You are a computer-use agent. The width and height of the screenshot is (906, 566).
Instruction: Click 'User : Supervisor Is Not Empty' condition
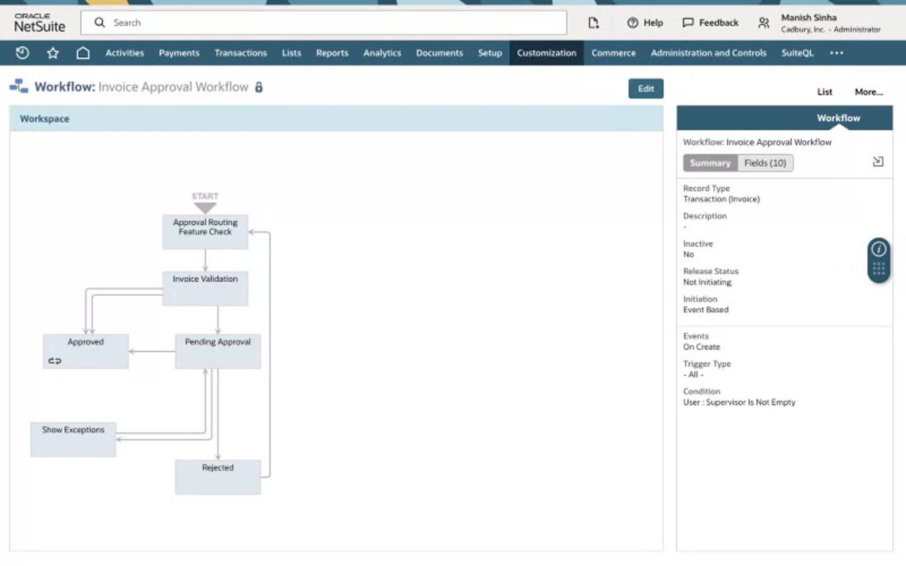point(739,402)
